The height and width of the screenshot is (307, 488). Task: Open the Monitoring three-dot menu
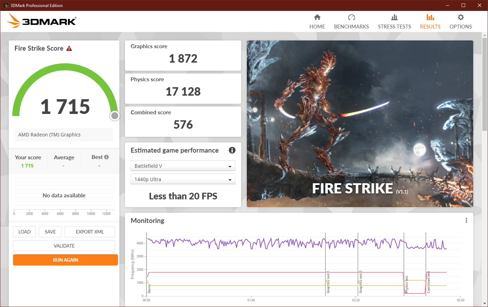467,220
